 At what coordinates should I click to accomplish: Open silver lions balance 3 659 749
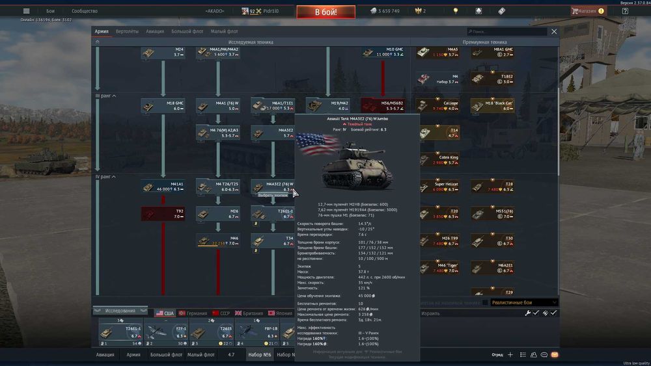click(x=385, y=11)
